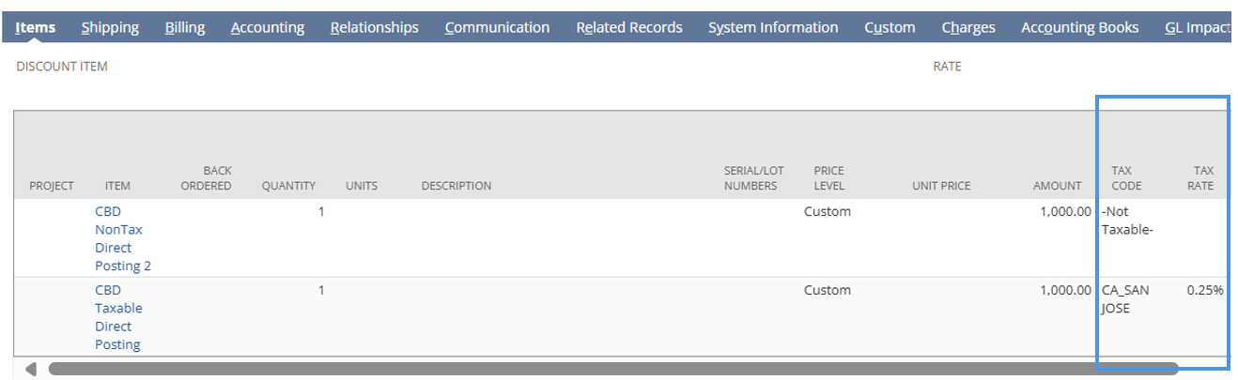The height and width of the screenshot is (380, 1238).
Task: Click the horizontal scrollbar under the items table
Action: coord(613,369)
